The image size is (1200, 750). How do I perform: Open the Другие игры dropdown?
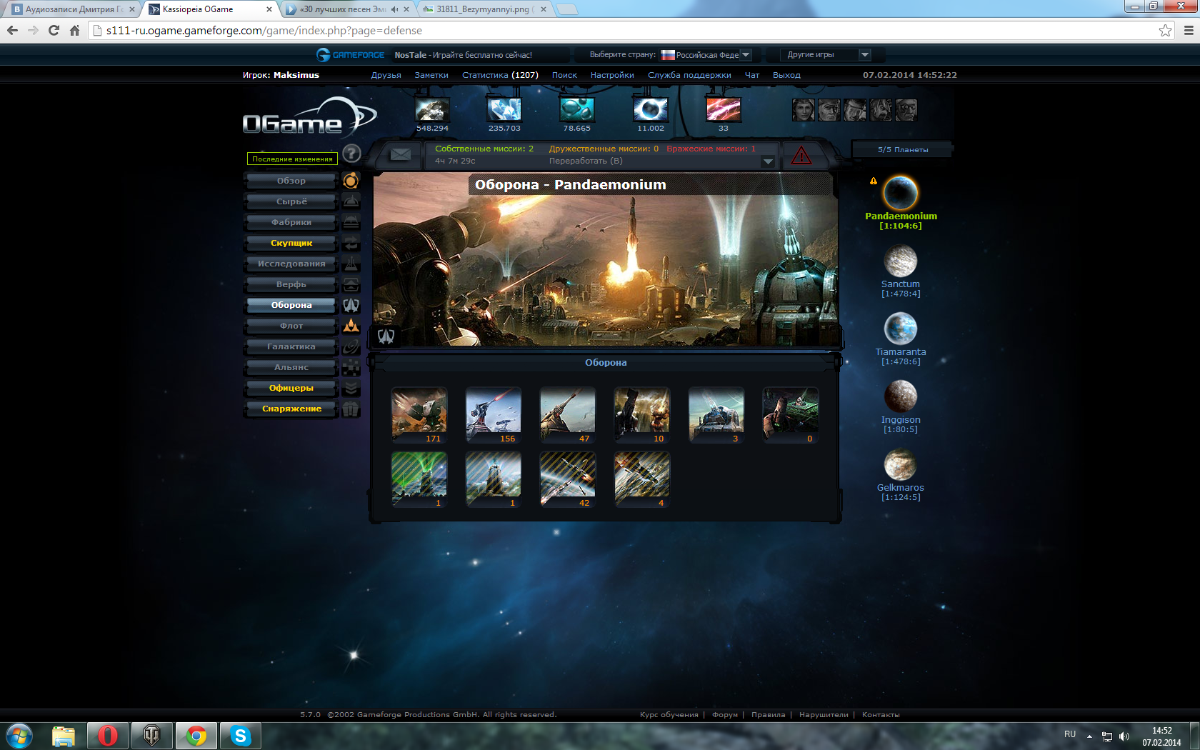825,55
